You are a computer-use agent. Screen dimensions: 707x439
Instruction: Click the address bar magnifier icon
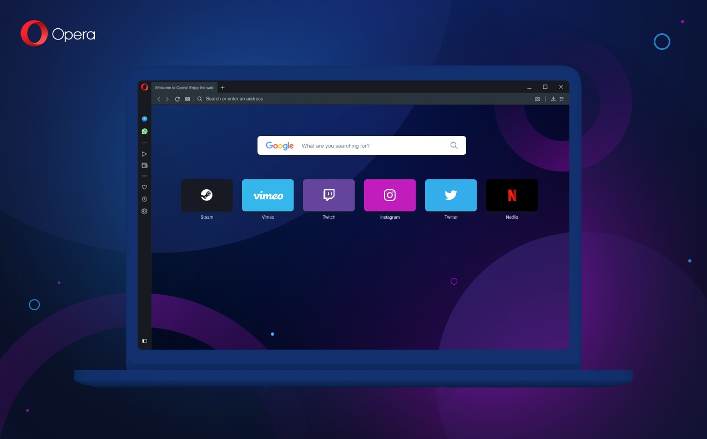pos(200,99)
